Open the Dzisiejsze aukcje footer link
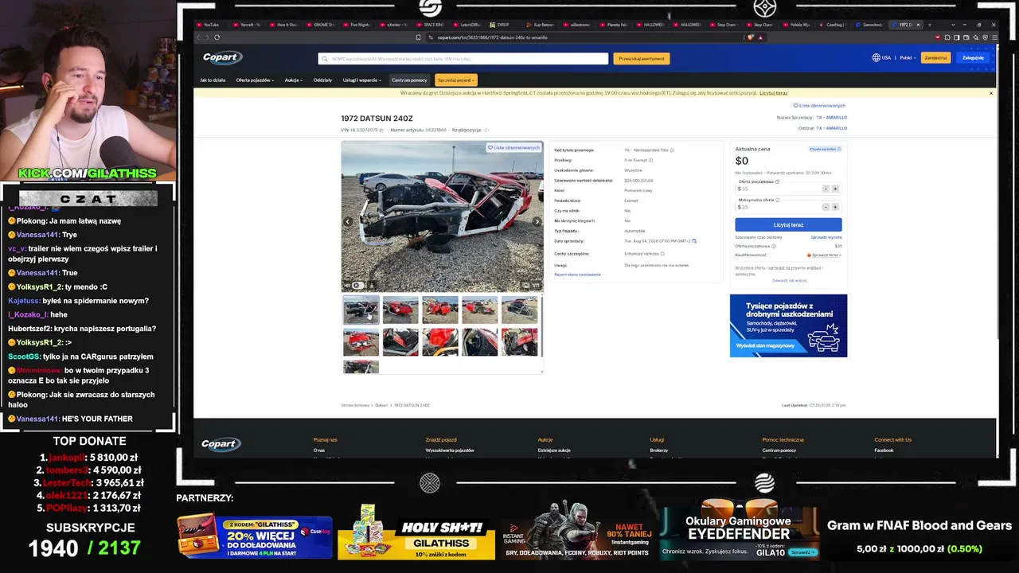Screen dimensions: 1019x573 click(x=554, y=450)
